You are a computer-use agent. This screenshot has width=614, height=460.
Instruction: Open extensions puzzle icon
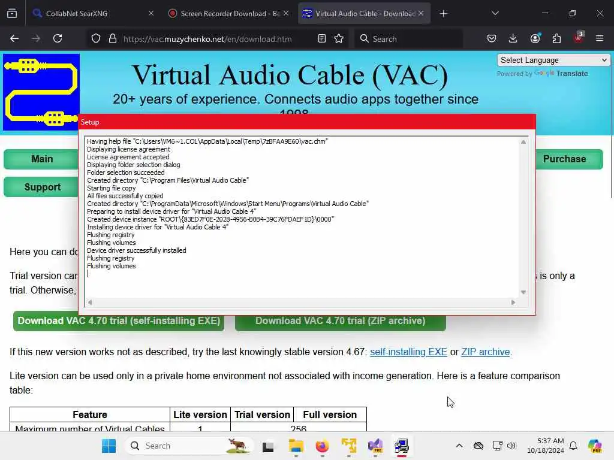coord(556,38)
